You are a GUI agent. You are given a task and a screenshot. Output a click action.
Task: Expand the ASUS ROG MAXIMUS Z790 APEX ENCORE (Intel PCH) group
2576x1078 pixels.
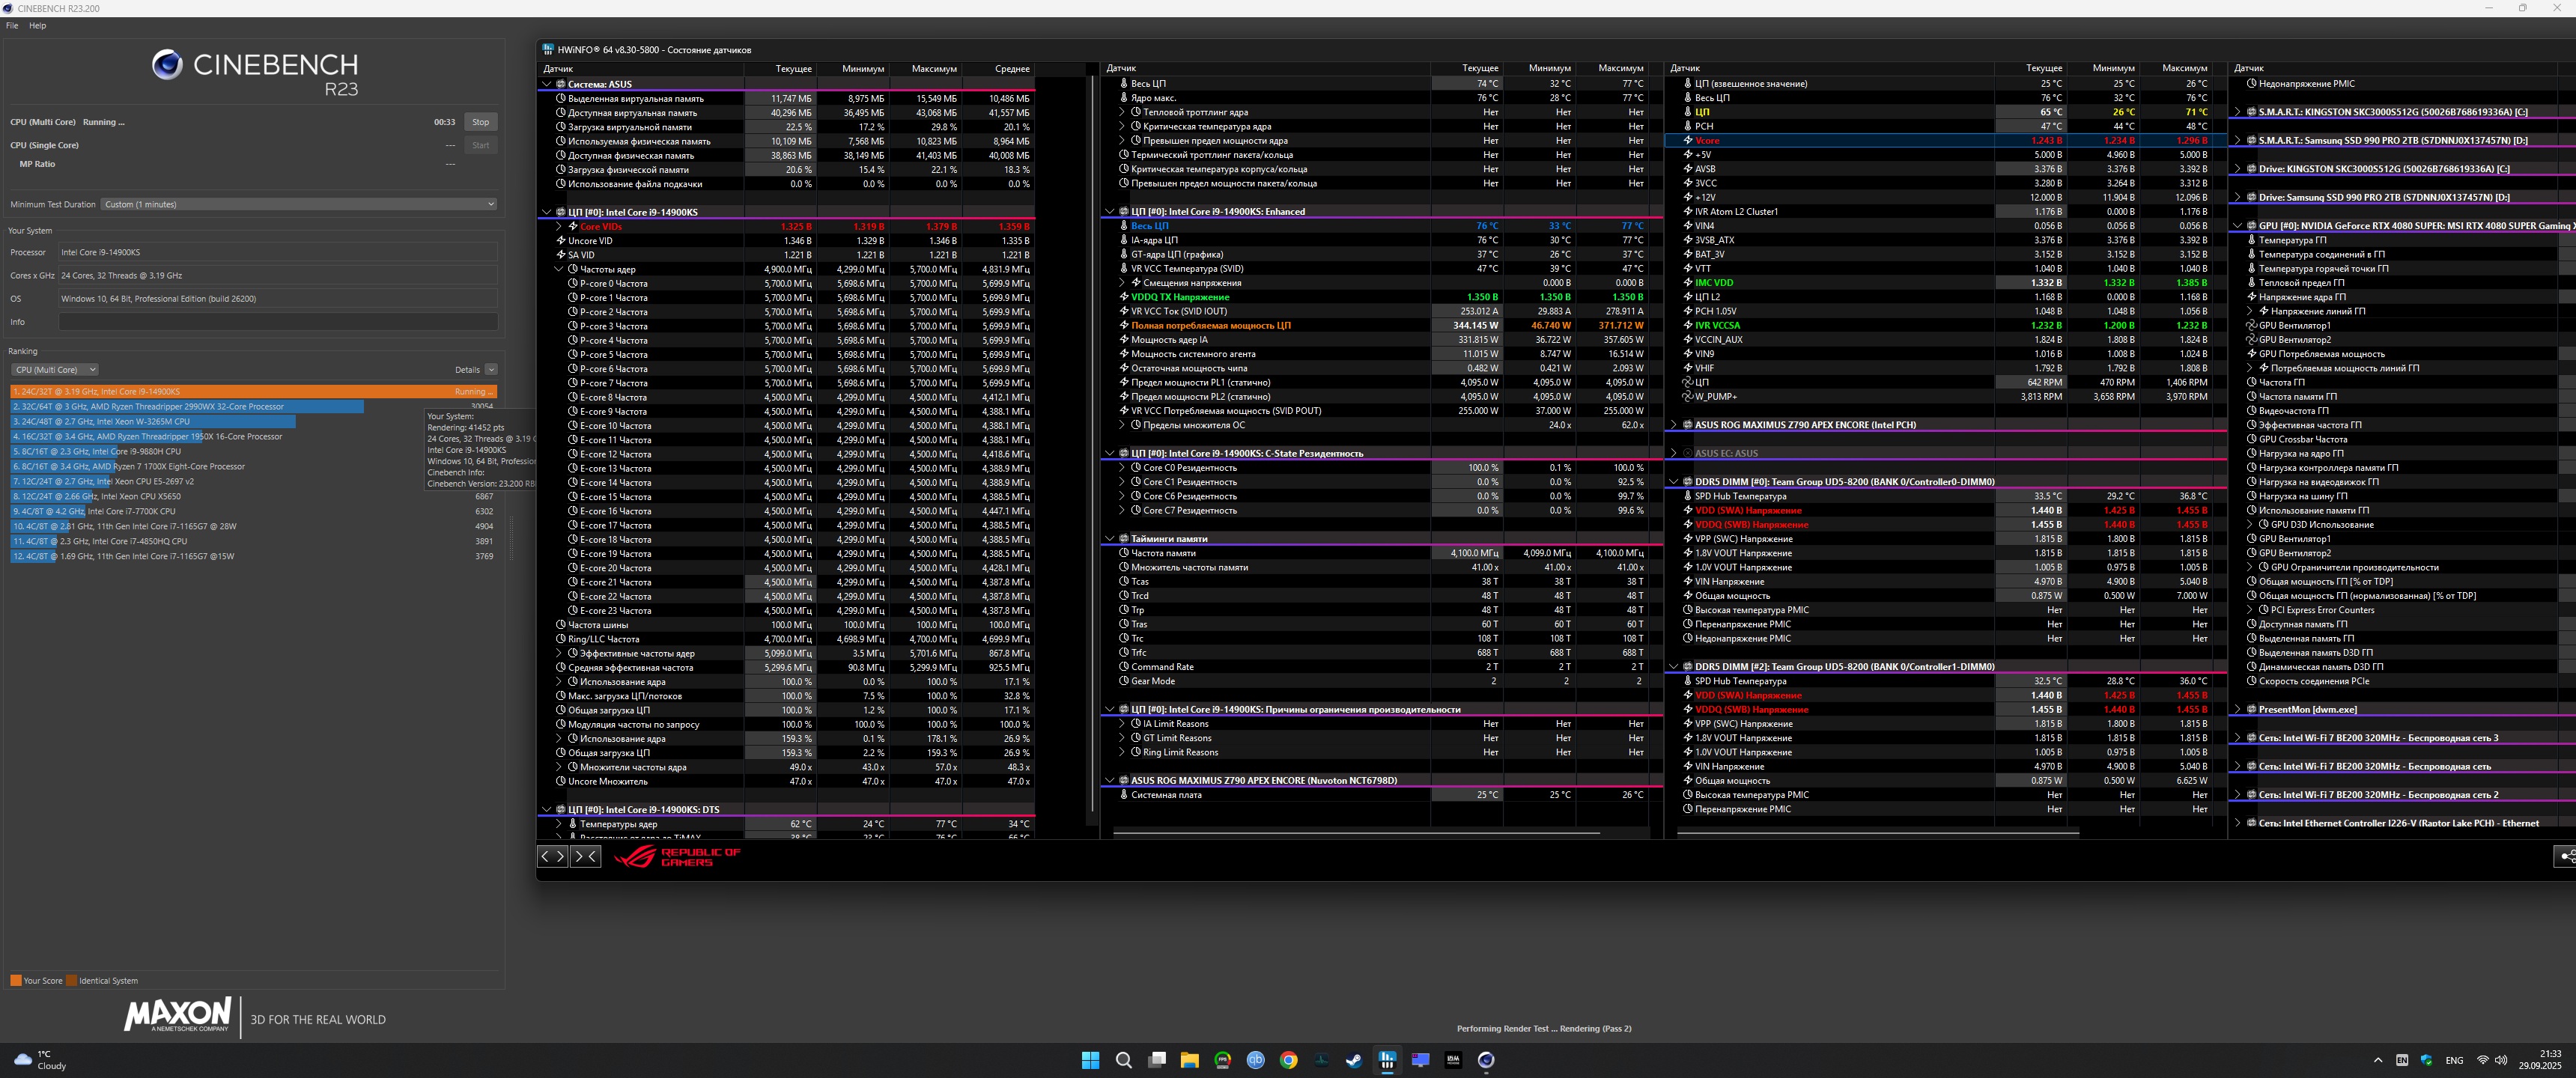pos(1673,425)
